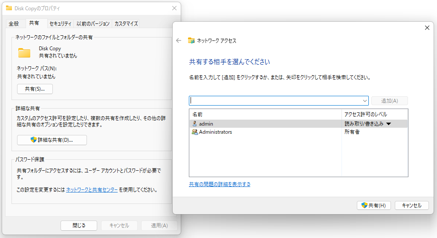This screenshot has height=238, width=437.
Task: Switch to the 全般 tab
Action: (x=14, y=24)
